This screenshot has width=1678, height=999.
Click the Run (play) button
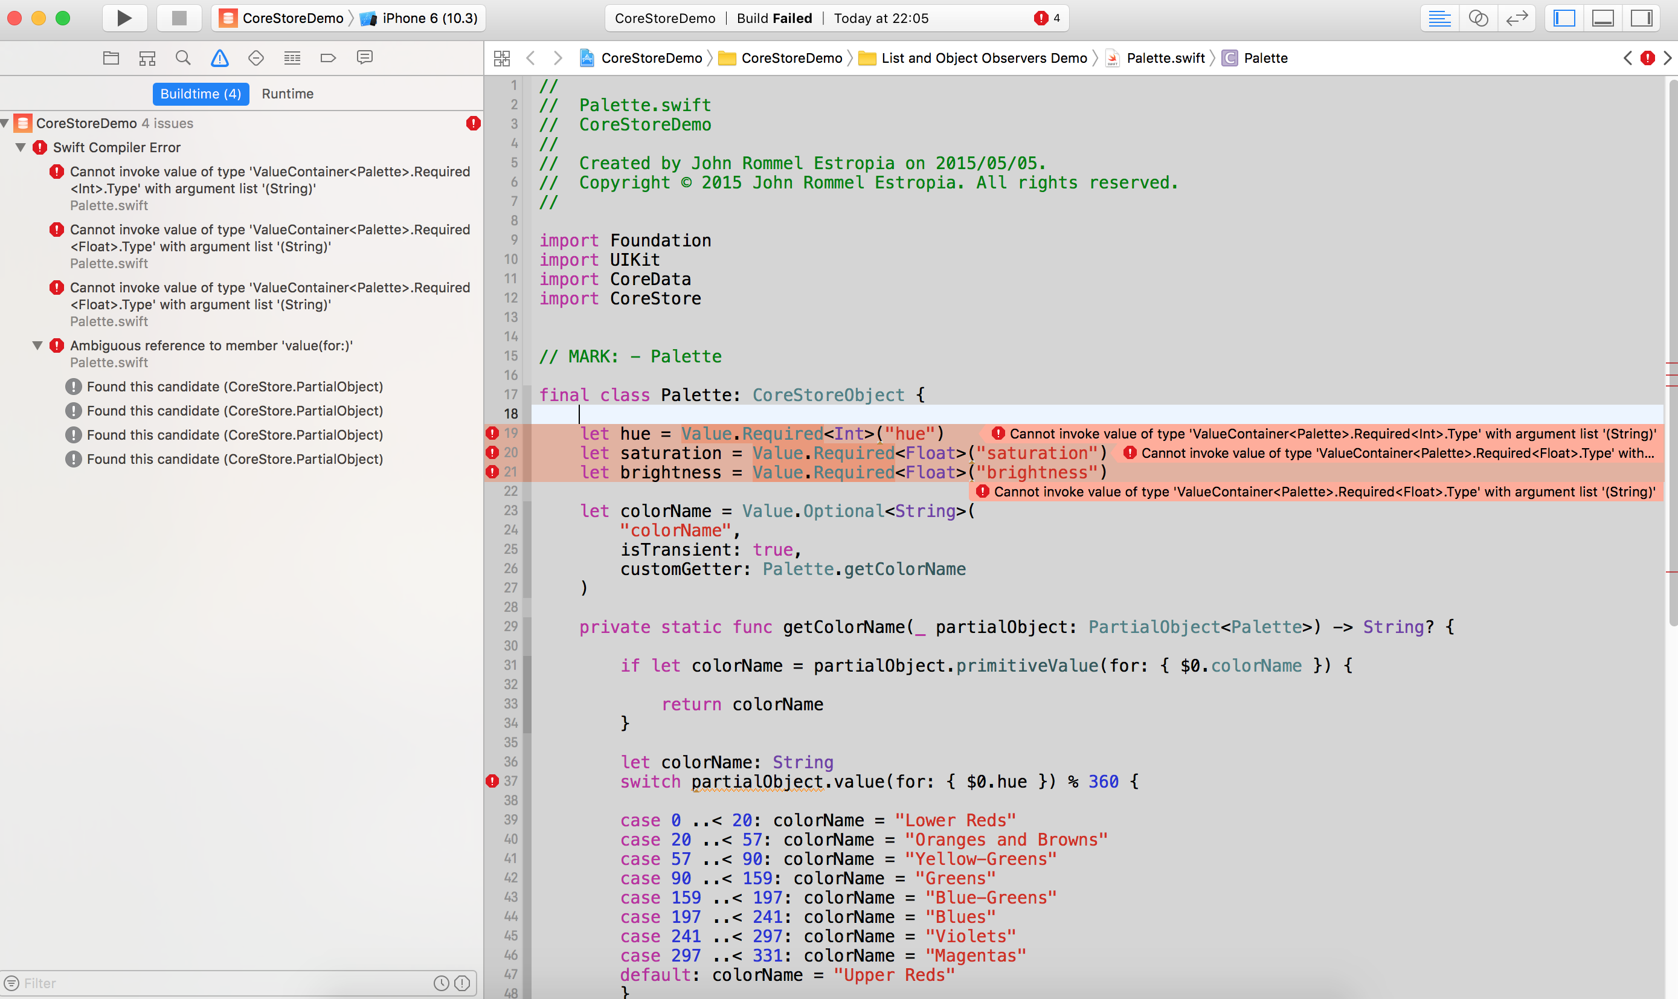(124, 18)
